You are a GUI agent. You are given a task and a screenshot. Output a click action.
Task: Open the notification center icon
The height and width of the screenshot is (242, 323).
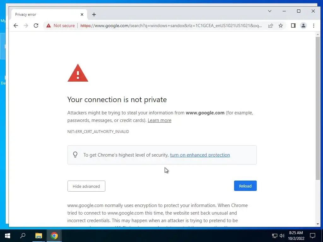[313, 236]
